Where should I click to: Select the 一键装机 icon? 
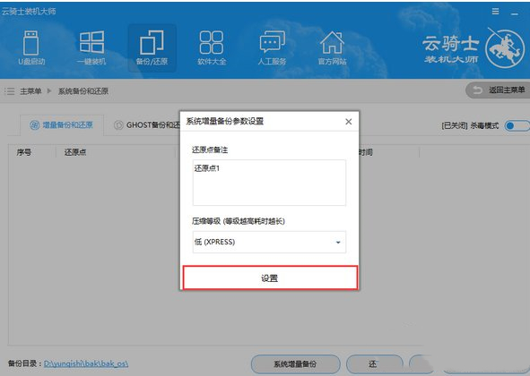coord(91,47)
